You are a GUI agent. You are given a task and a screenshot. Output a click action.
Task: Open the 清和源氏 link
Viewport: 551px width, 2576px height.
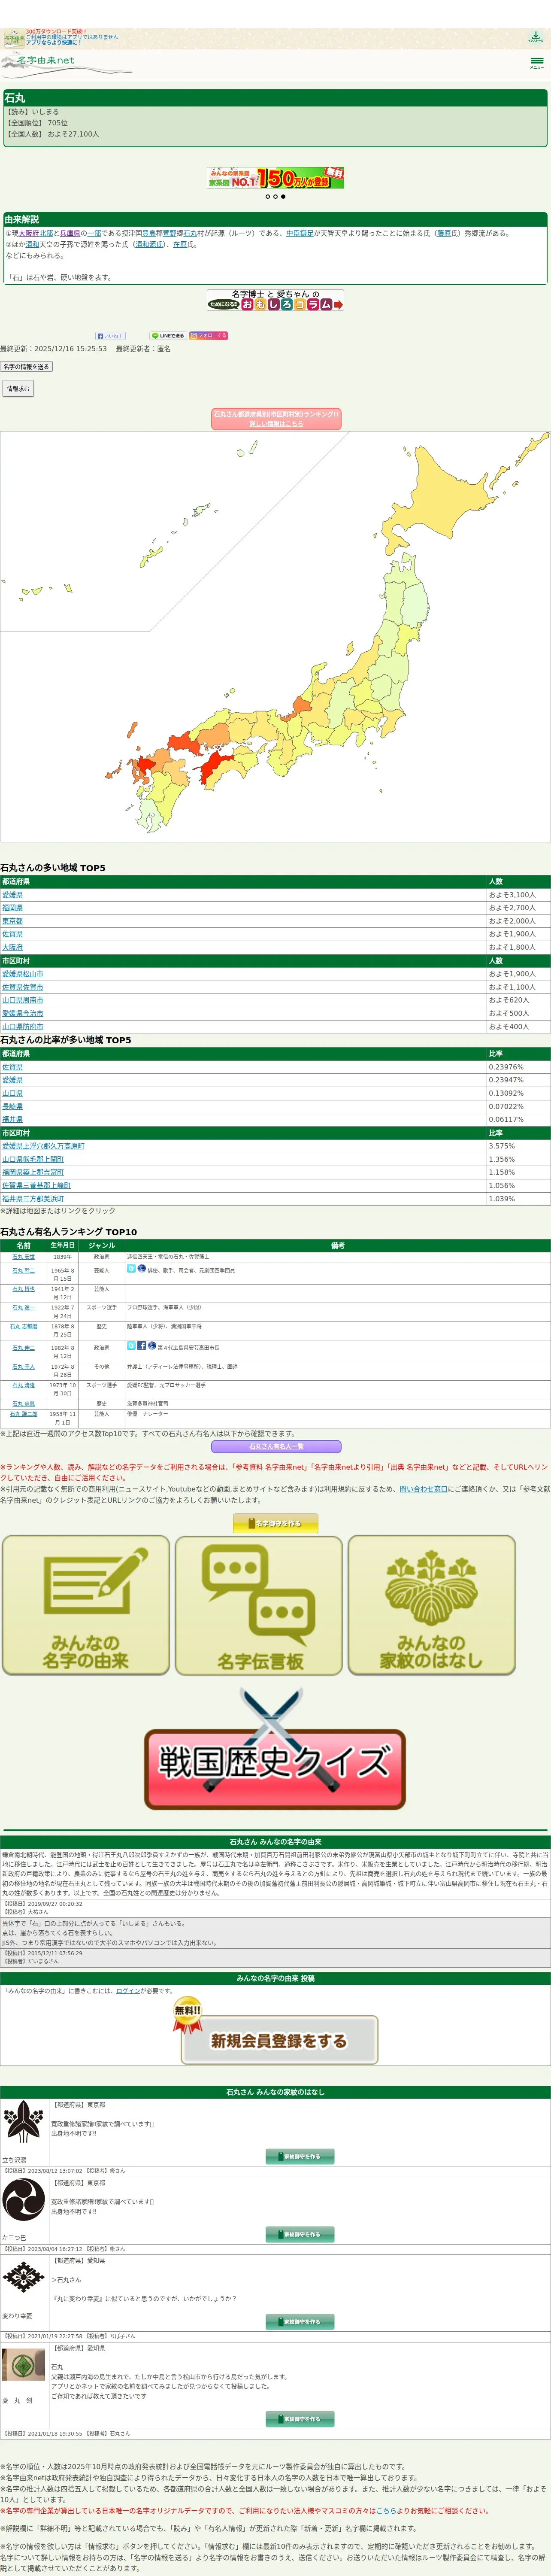149,244
